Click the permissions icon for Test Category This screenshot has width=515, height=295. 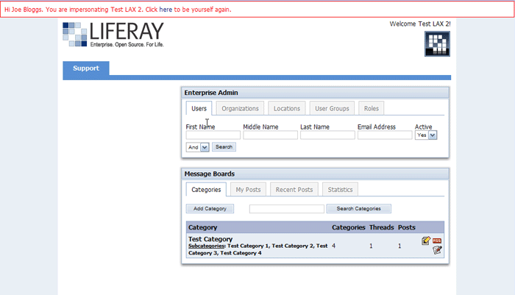point(437,250)
